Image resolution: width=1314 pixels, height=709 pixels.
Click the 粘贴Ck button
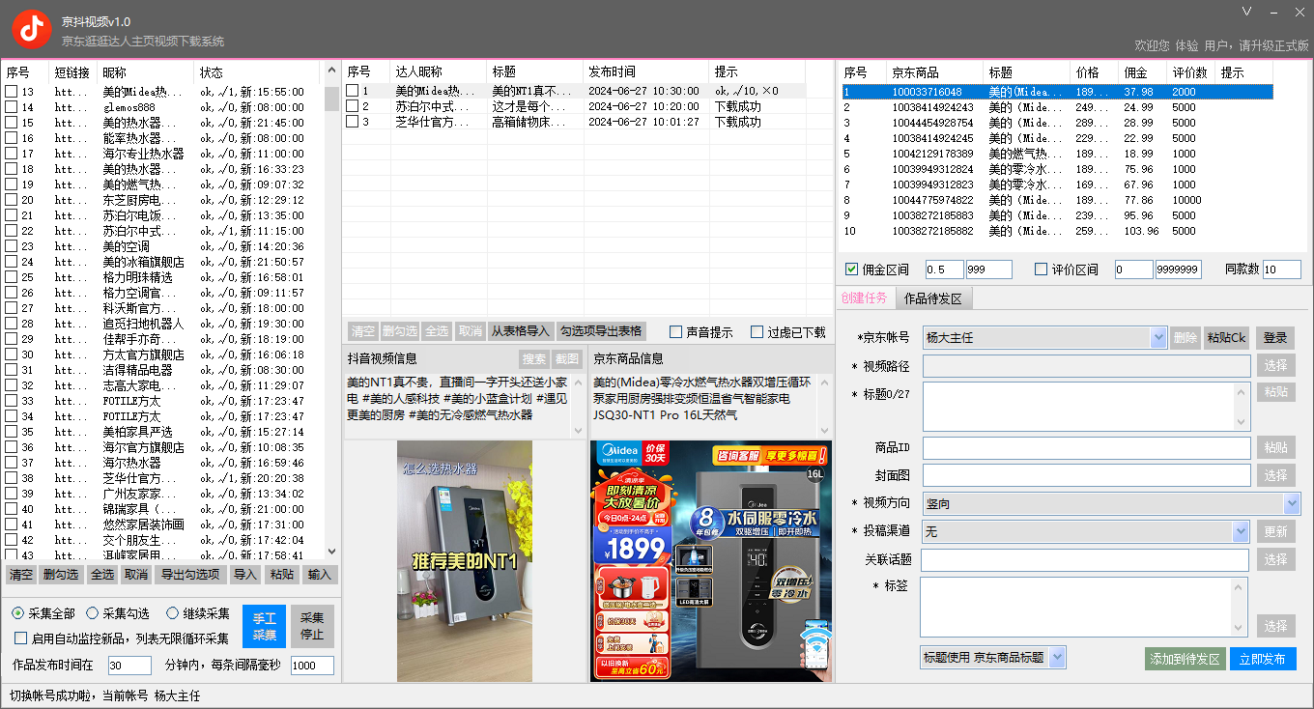[x=1226, y=338]
